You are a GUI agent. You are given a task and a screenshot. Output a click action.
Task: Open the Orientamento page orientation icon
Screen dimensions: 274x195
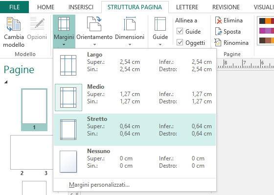click(x=94, y=24)
